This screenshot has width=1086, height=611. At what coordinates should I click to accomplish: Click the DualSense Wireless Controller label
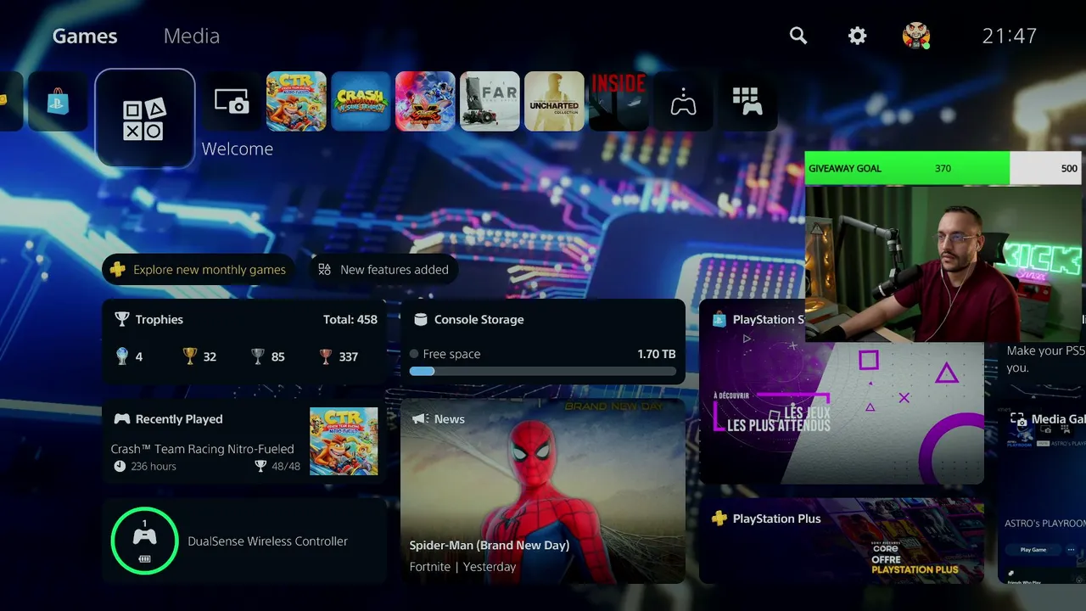pos(268,541)
